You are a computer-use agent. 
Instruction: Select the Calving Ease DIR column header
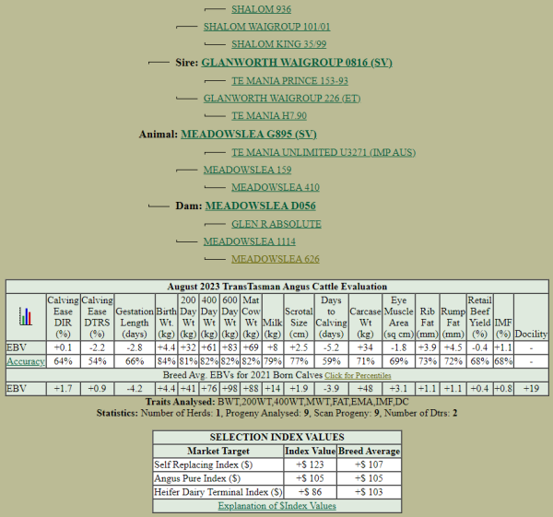(63, 317)
